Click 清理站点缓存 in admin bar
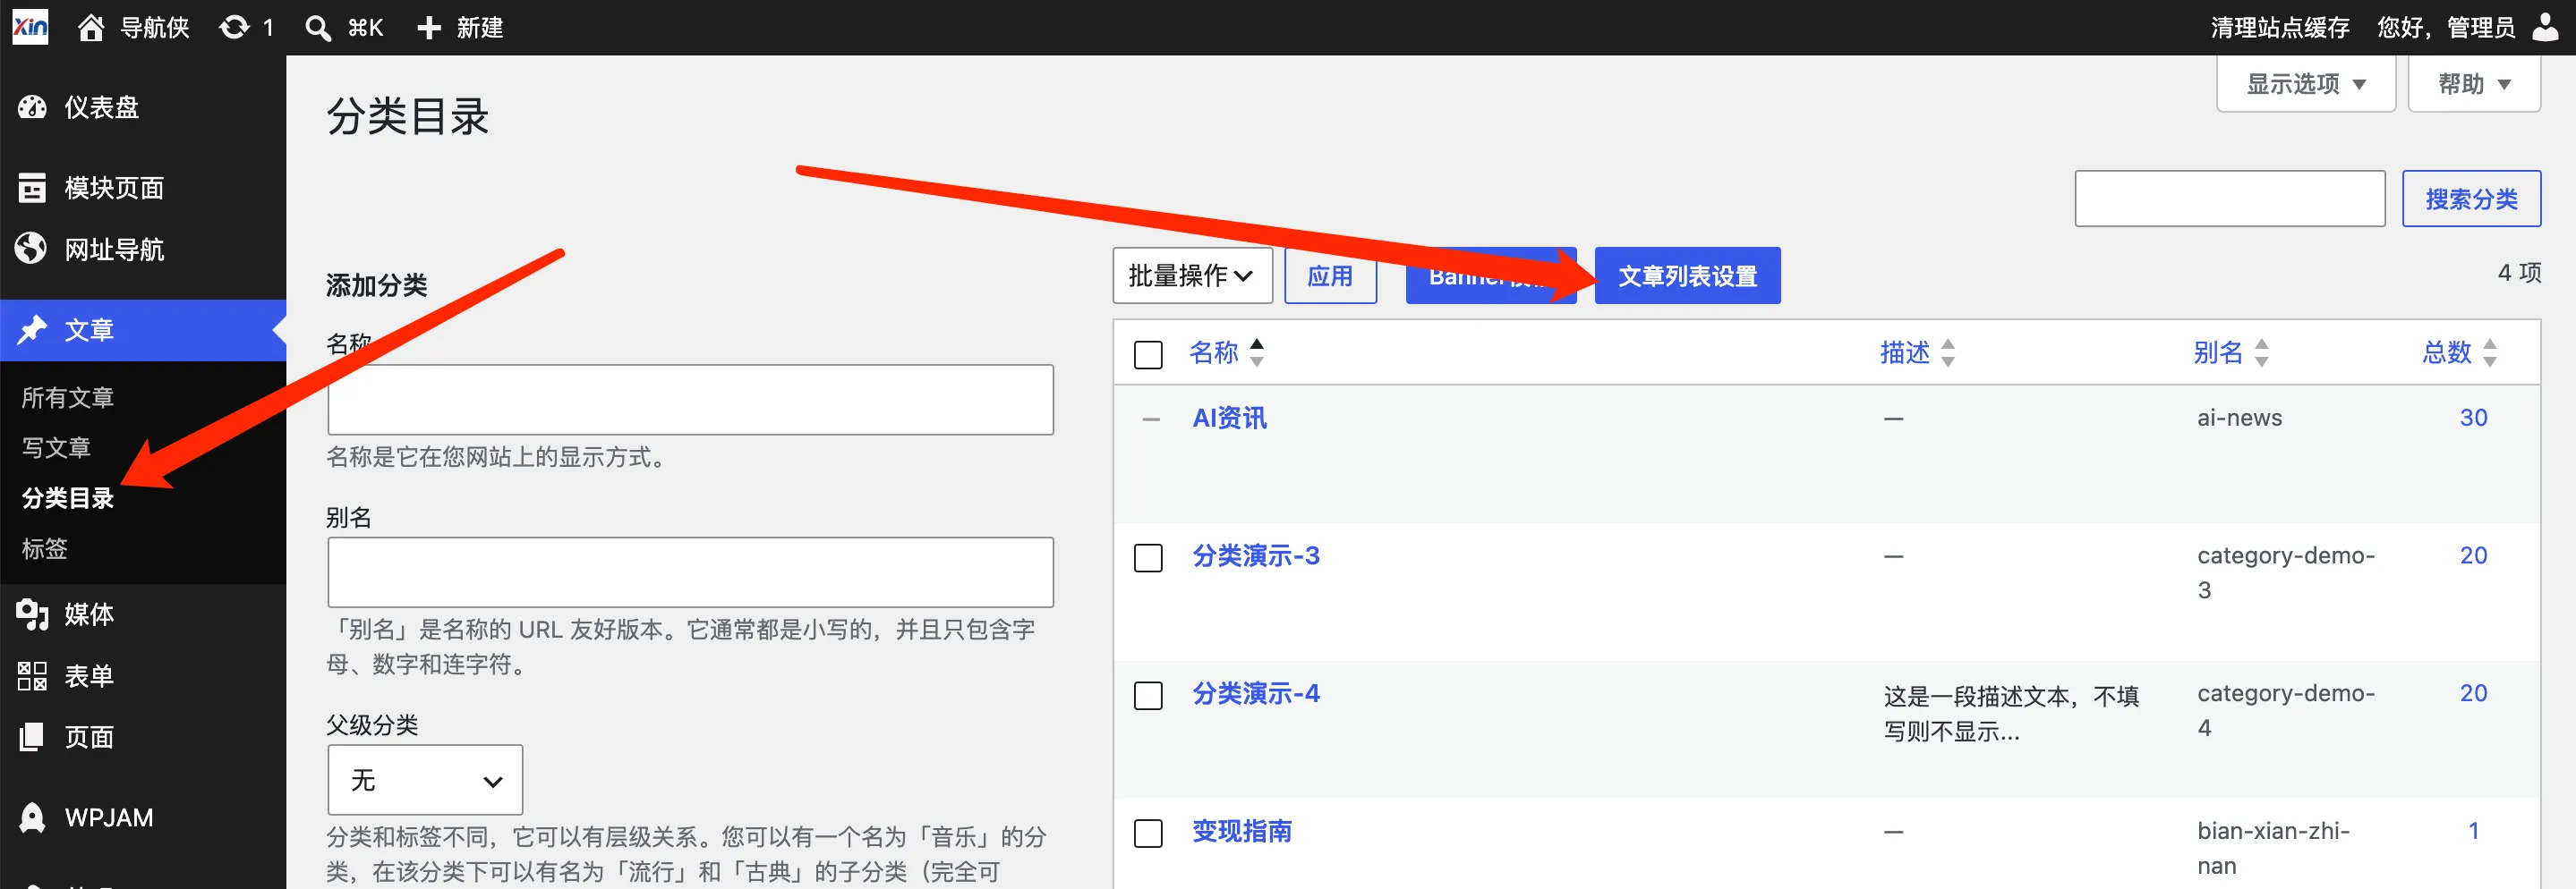This screenshot has height=889, width=2576. (2280, 27)
